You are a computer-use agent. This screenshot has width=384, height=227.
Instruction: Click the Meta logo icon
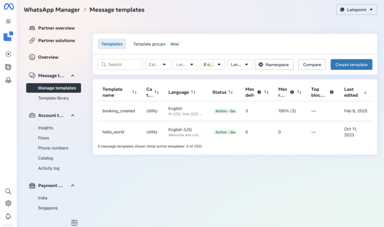pyautogui.click(x=8, y=7)
